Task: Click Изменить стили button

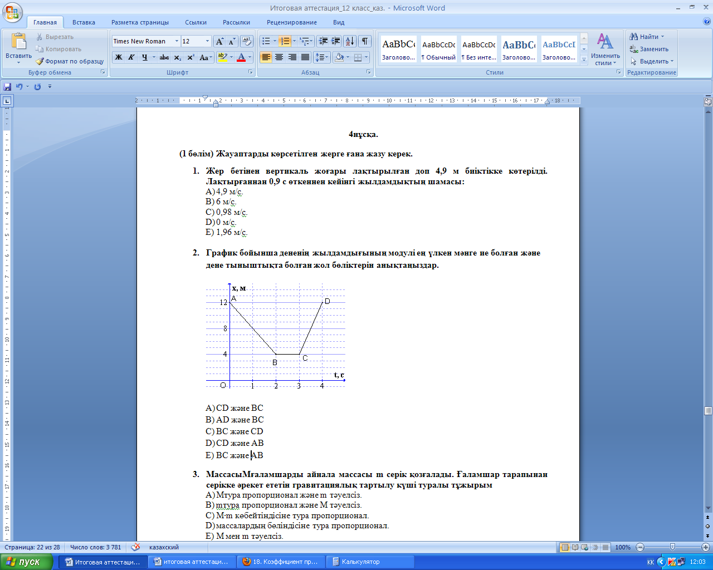Action: click(605, 49)
